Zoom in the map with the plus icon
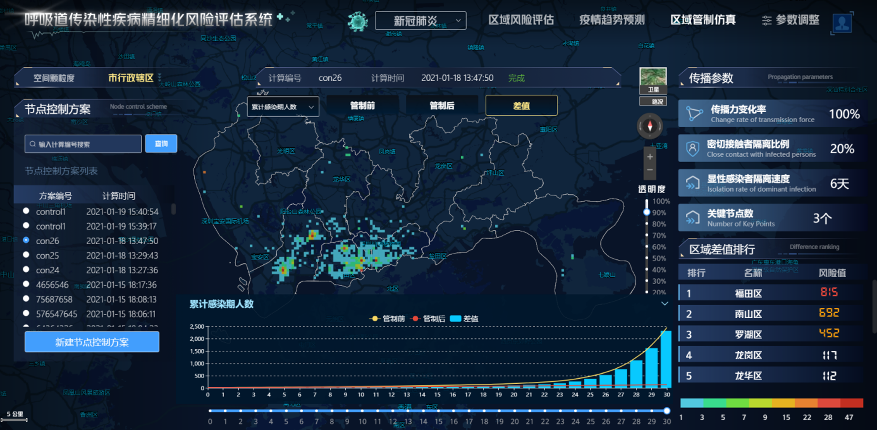The width and height of the screenshot is (877, 430). [650, 157]
